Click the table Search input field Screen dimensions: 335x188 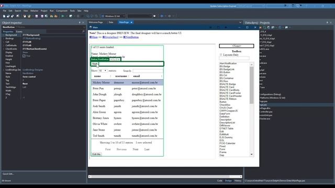tap(148, 71)
